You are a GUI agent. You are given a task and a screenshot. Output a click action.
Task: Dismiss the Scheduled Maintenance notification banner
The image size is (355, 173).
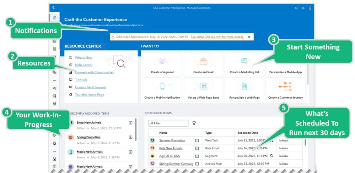(249, 37)
